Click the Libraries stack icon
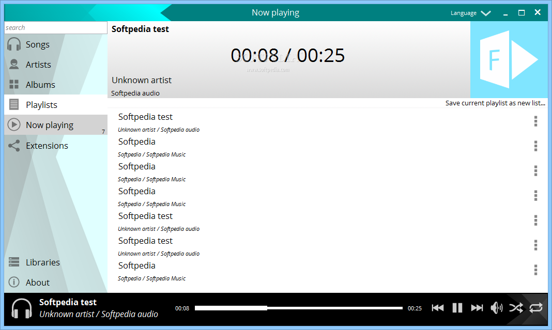This screenshot has width=552, height=330. (x=14, y=262)
